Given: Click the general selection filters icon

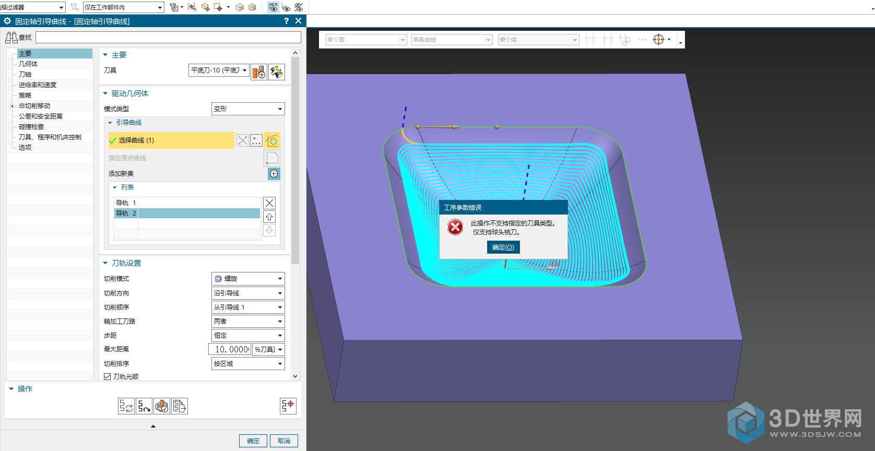Looking at the screenshot, I should [174, 7].
